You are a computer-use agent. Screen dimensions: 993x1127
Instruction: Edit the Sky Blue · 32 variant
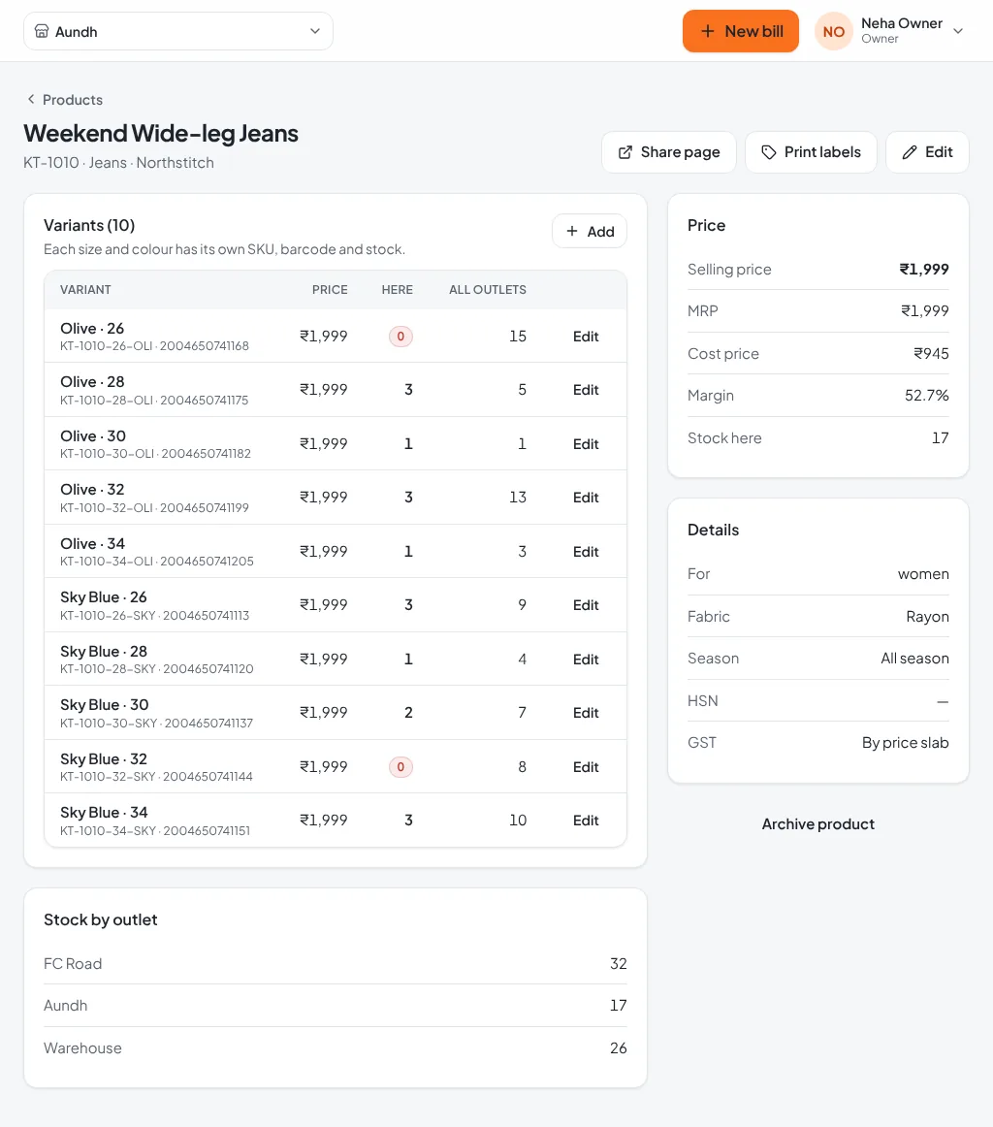coord(586,767)
